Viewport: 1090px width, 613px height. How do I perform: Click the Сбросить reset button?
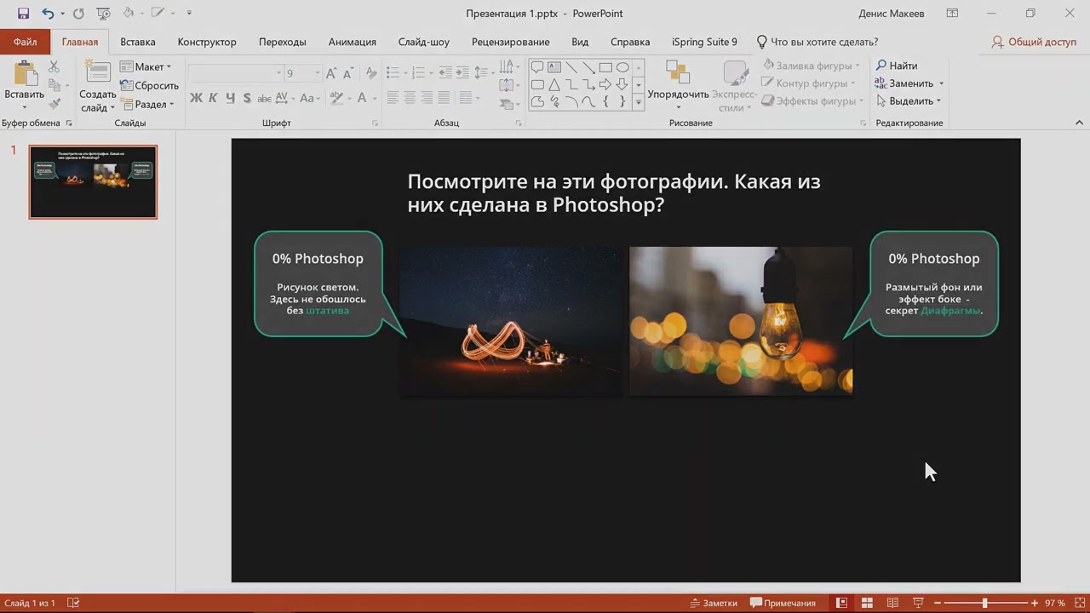[x=149, y=85]
